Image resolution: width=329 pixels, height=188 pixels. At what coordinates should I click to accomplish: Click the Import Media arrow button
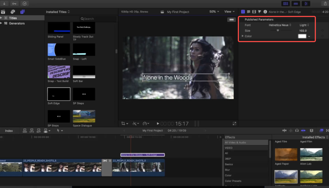(4, 4)
